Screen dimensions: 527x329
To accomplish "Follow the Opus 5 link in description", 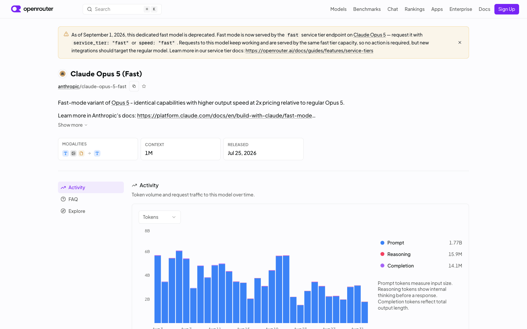I will coord(120,103).
